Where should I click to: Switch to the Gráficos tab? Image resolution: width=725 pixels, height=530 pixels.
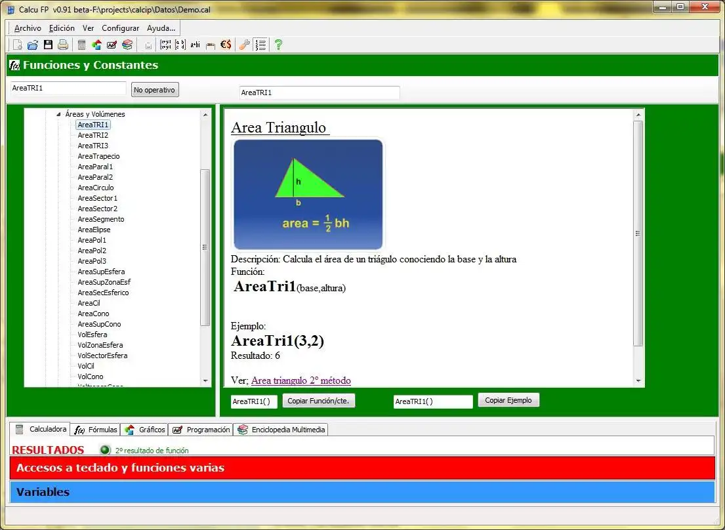point(144,430)
